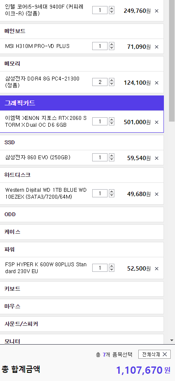This screenshot has width=175, height=381.
Task: Remove the Intel Core i5 9400F item
Action: click(157, 11)
